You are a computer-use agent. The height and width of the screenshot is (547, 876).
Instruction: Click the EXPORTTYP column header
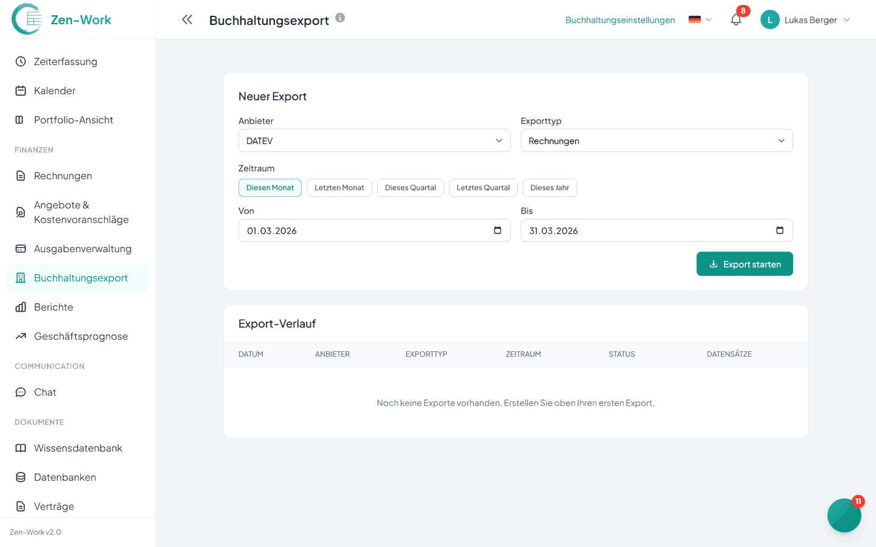point(426,354)
